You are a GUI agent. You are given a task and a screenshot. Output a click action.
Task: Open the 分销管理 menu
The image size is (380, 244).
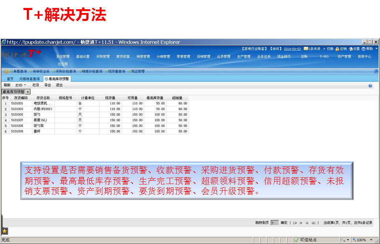(x=163, y=57)
